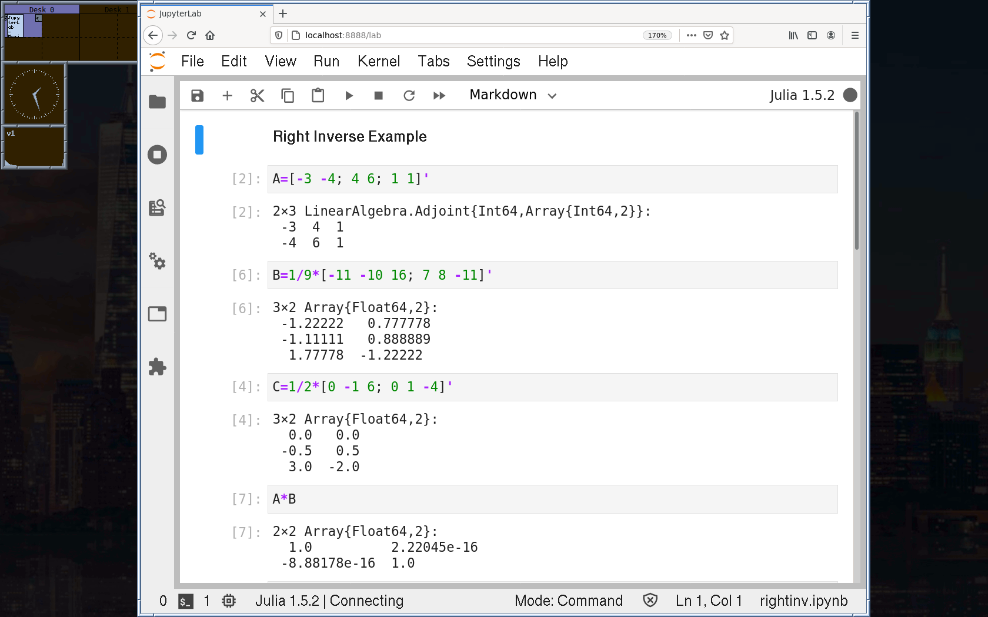Save the notebook with the floppy disk icon
Viewport: 988px width, 617px height.
click(197, 96)
